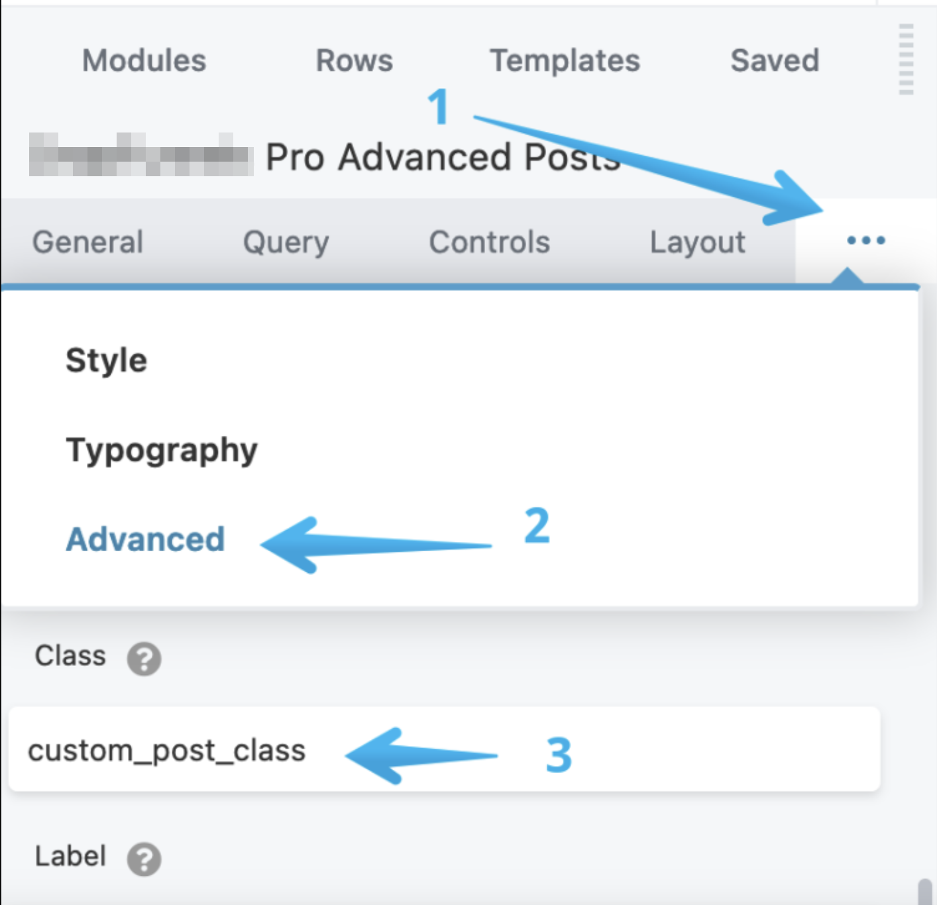Open the three-dots more tabs menu
Viewport: 937px width, 905px height.
(865, 240)
